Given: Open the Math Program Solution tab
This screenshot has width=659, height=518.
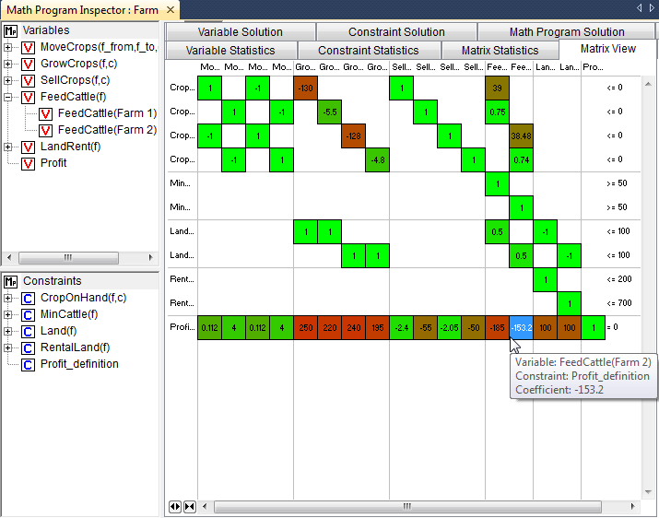Looking at the screenshot, I should coord(567,32).
